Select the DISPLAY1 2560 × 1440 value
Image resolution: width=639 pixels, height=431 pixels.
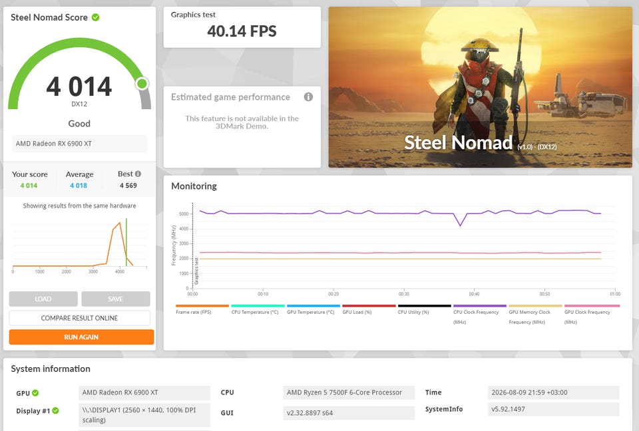tap(144, 415)
